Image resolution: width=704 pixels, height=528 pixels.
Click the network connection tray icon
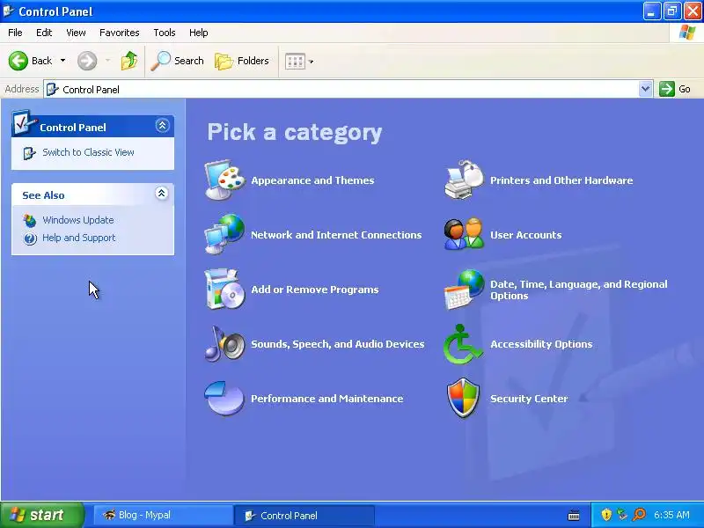tap(622, 515)
